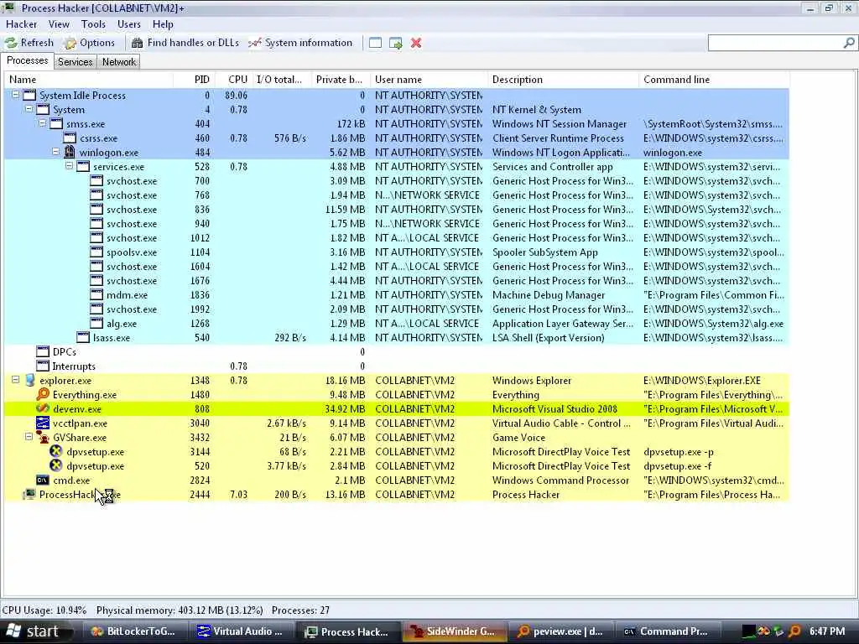This screenshot has height=644, width=859.
Task: Click the find window and thread icon
Action: click(396, 43)
